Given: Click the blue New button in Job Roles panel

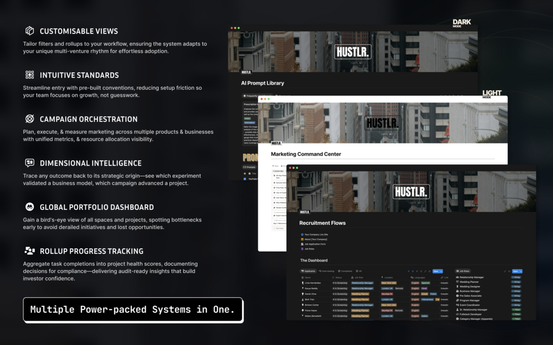Looking at the screenshot, I should 516,271.
